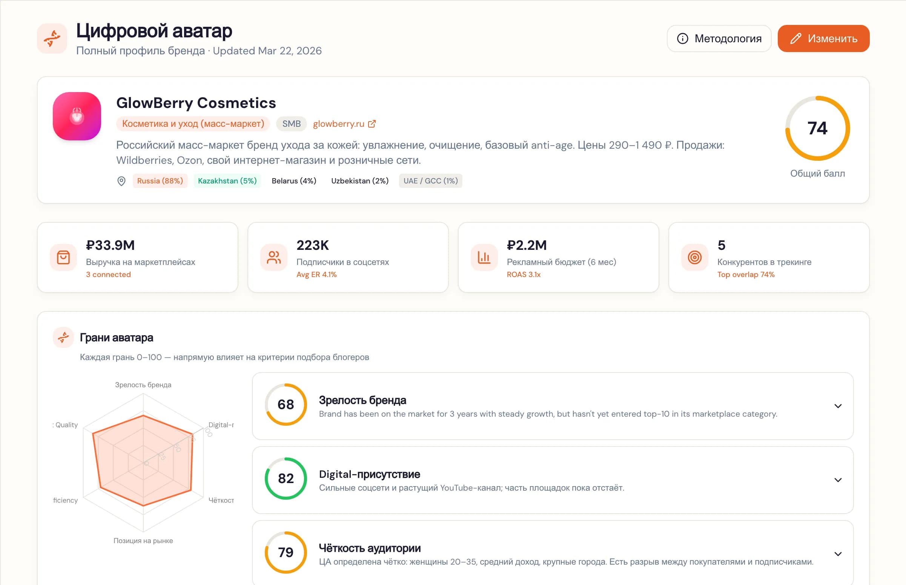Click the ROAS 3.1x text

(x=524, y=274)
